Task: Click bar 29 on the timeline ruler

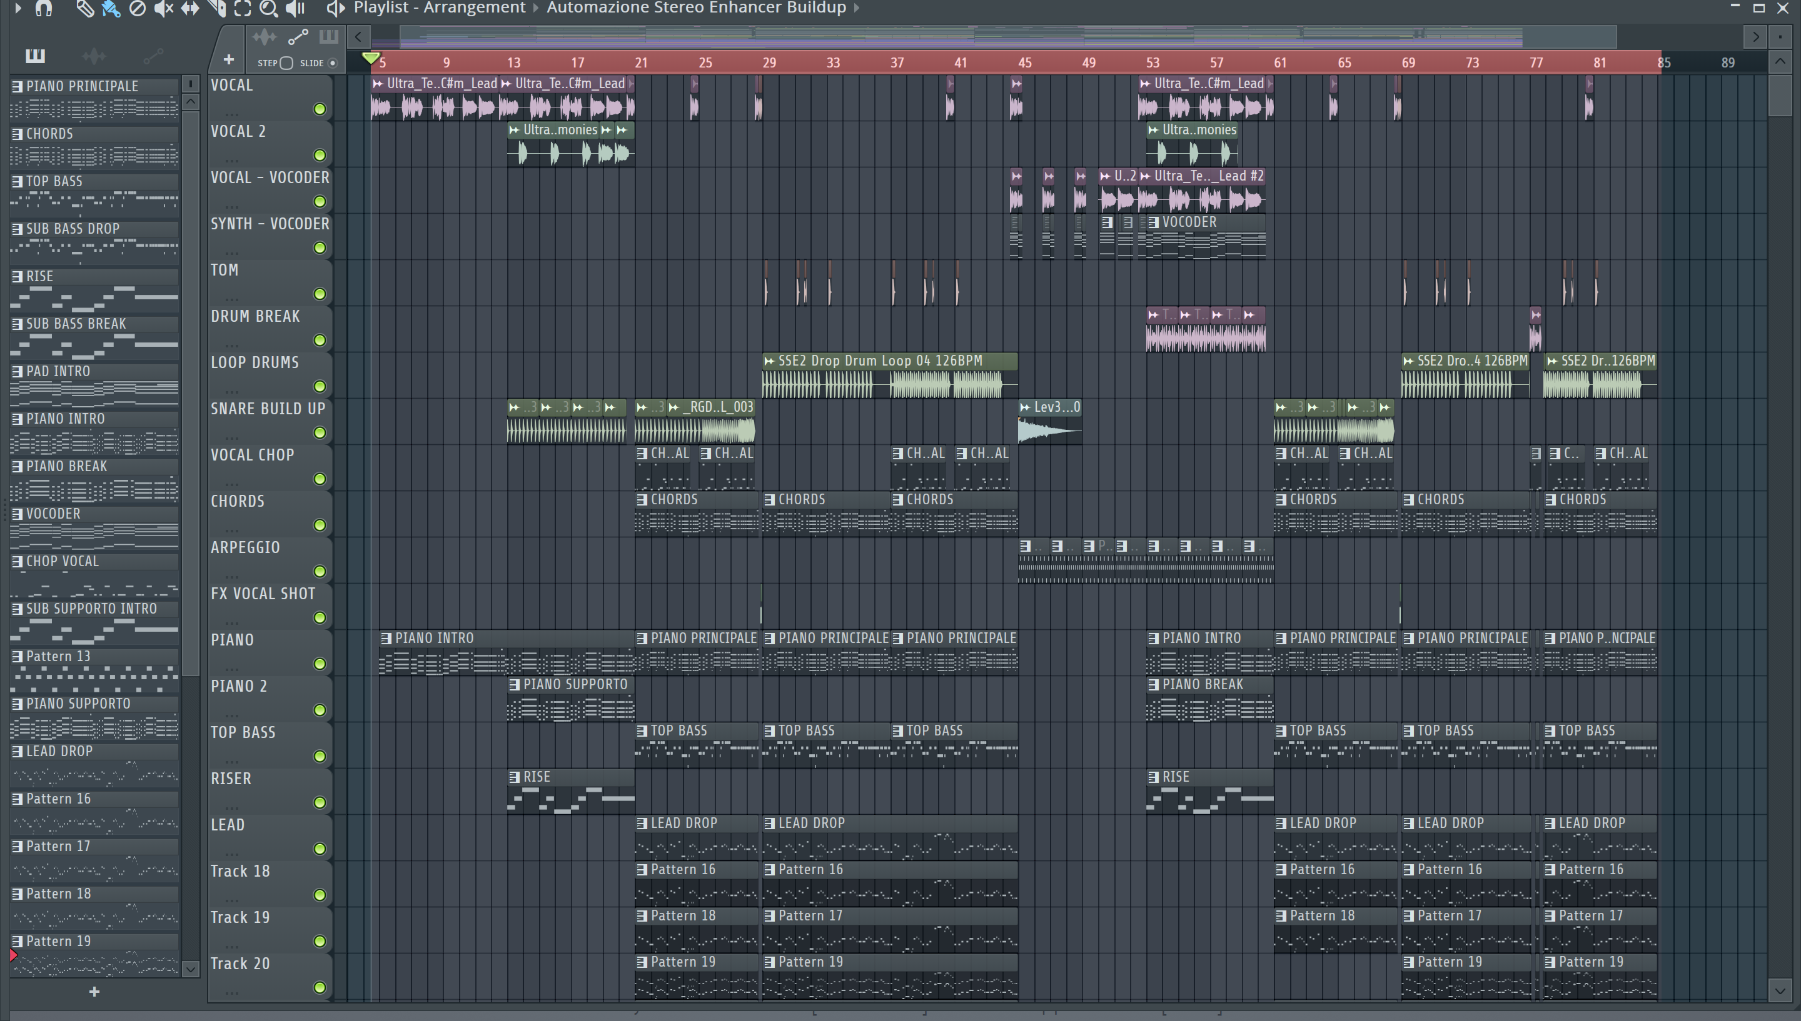Action: click(769, 62)
